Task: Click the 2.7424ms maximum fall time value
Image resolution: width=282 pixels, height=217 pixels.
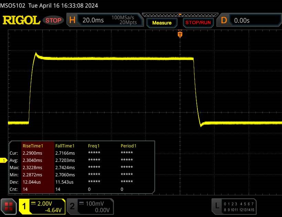Action: (65, 167)
